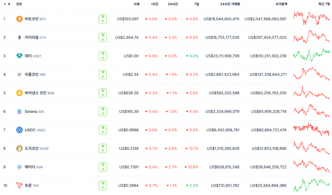This screenshot has width=332, height=195.
Task: Sort the table by the # rank column
Action: [x=7, y=4]
